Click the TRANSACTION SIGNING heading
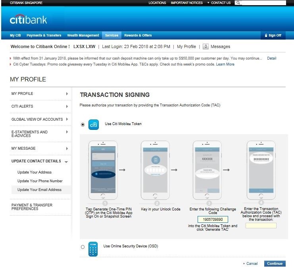294x270 pixels. click(x=115, y=95)
